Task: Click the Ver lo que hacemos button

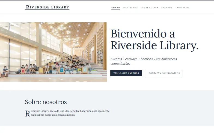Action: [126, 73]
